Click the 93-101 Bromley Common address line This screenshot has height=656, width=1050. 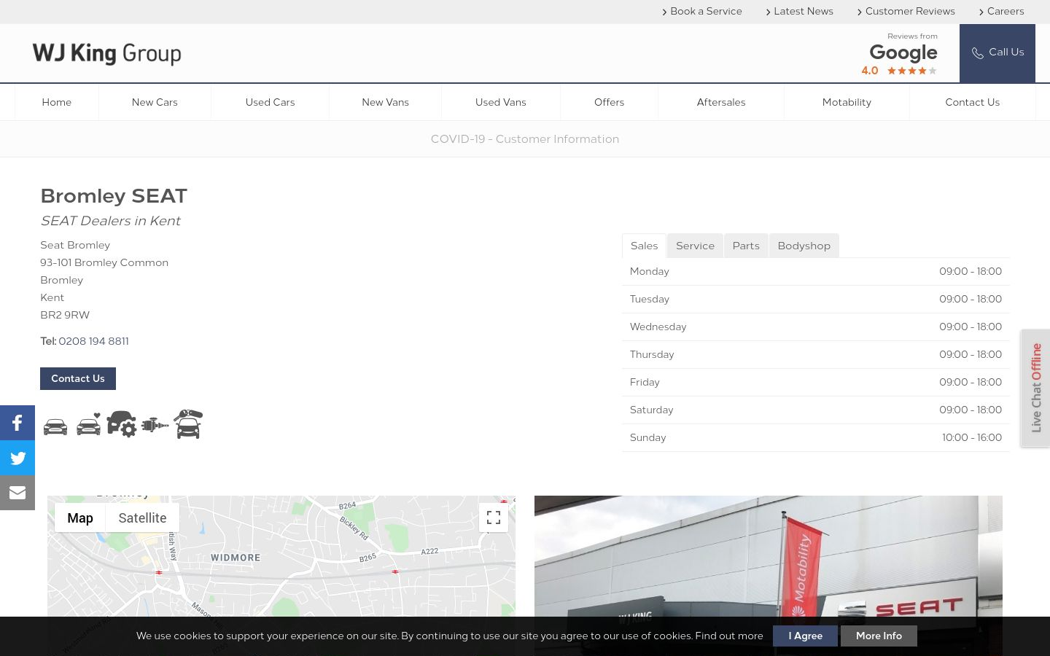pos(104,262)
